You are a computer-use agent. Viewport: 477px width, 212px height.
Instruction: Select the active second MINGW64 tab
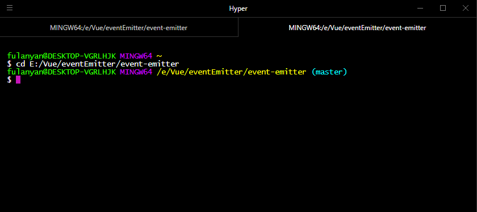(x=357, y=28)
